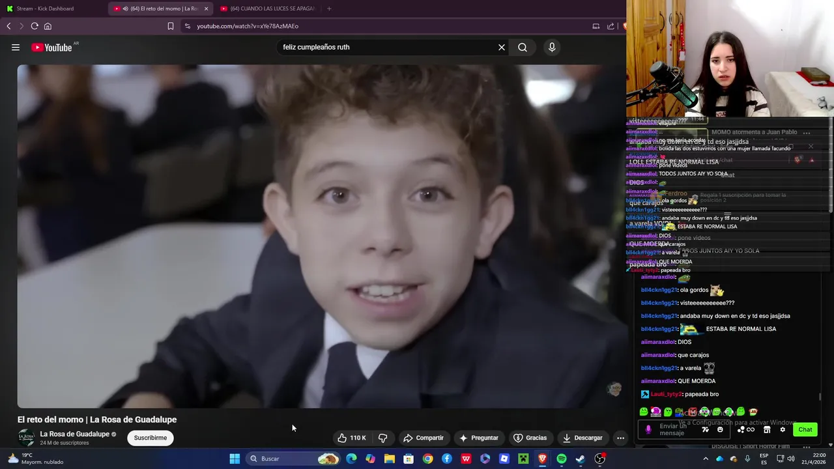Viewport: 834px width, 469px height.
Task: Open site settings icon beside the URL
Action: pyautogui.click(x=188, y=26)
